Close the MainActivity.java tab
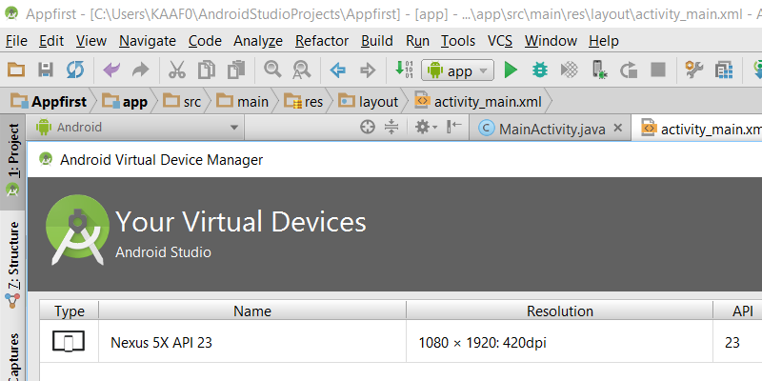Image resolution: width=762 pixels, height=381 pixels. coord(617,128)
